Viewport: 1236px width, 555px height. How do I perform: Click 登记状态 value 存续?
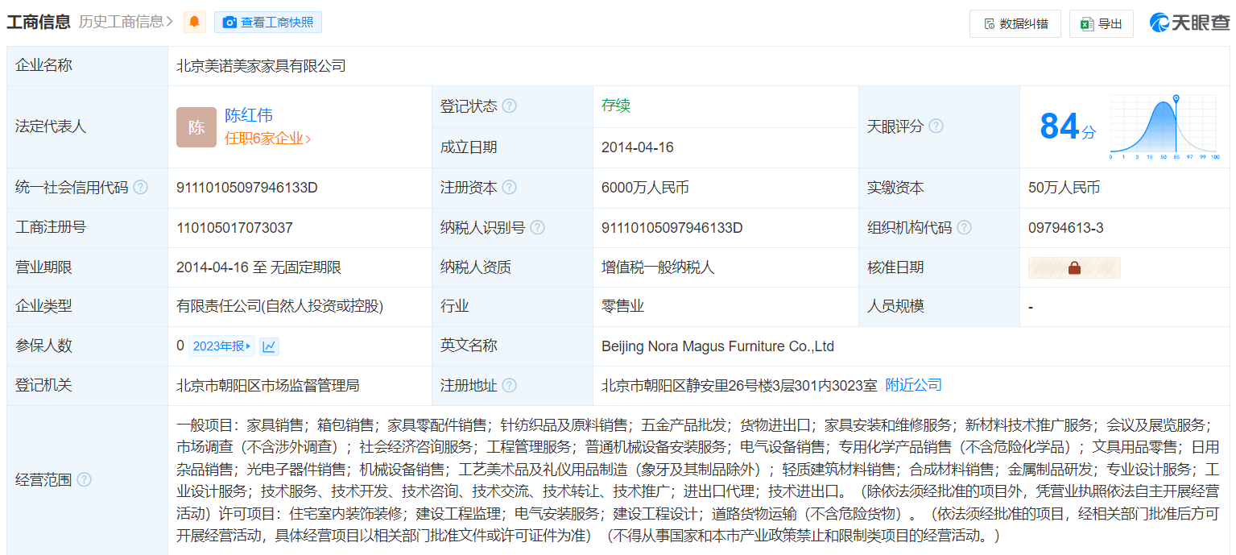(616, 106)
